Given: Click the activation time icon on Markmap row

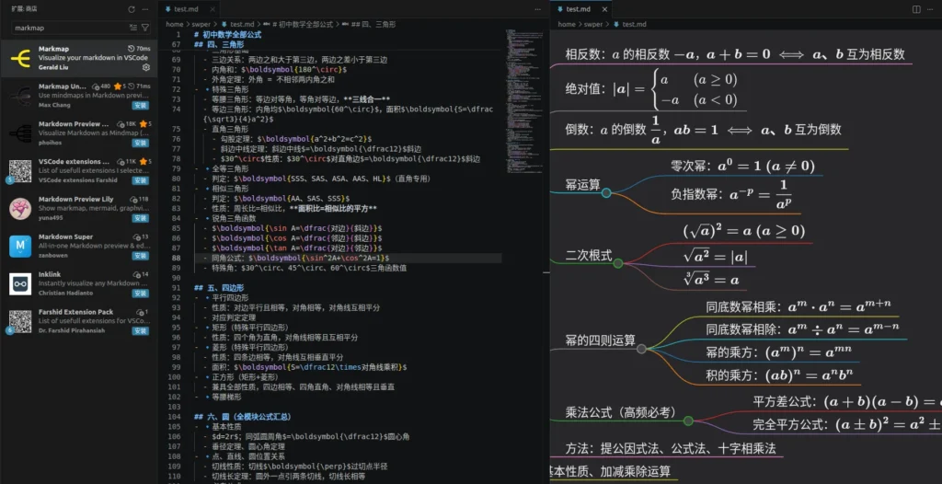Looking at the screenshot, I should [x=132, y=48].
